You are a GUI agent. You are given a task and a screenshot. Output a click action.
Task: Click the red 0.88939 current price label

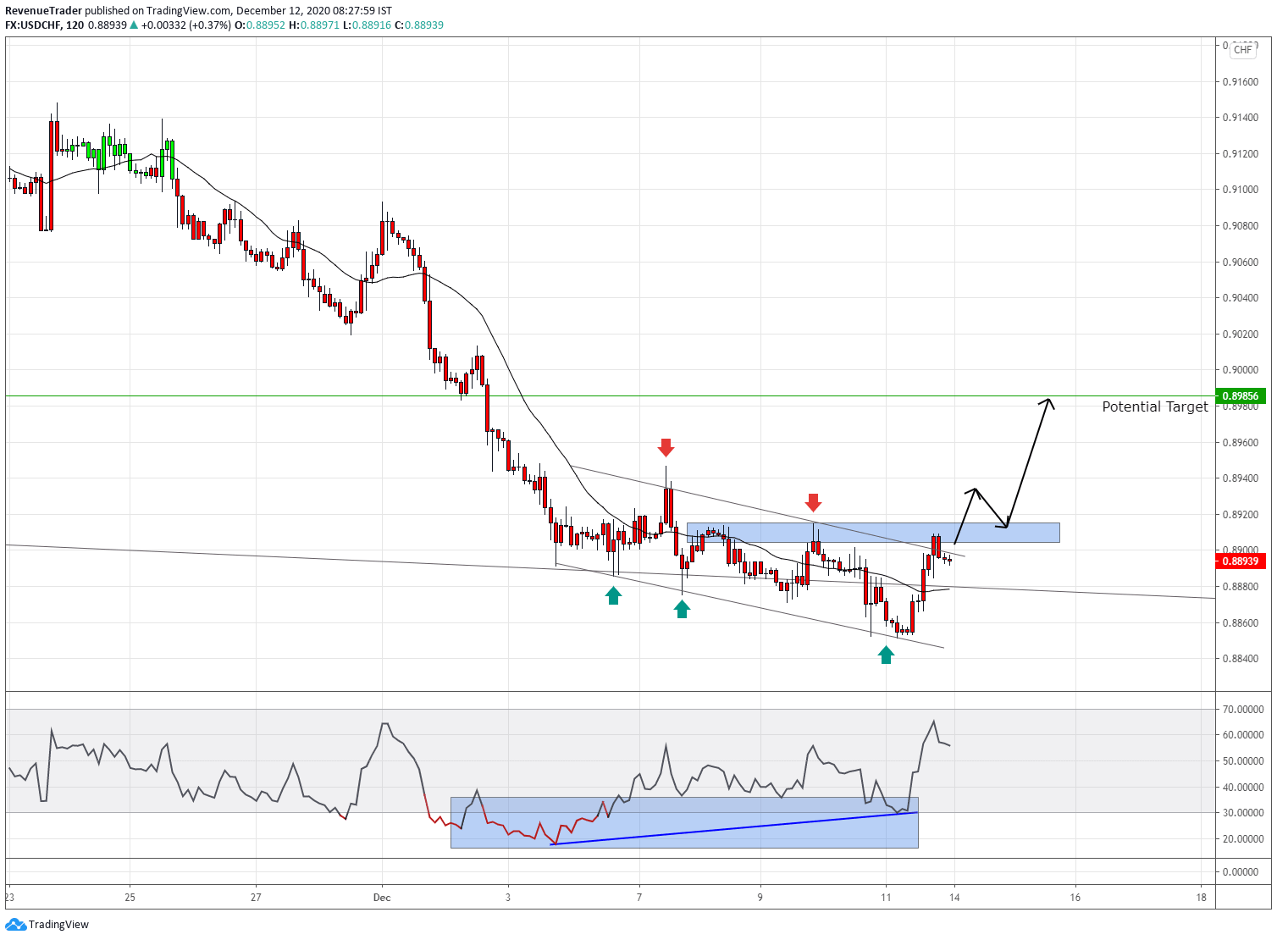click(1240, 561)
